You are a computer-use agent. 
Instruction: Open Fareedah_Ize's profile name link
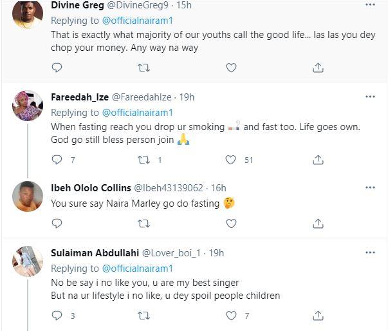coord(80,97)
